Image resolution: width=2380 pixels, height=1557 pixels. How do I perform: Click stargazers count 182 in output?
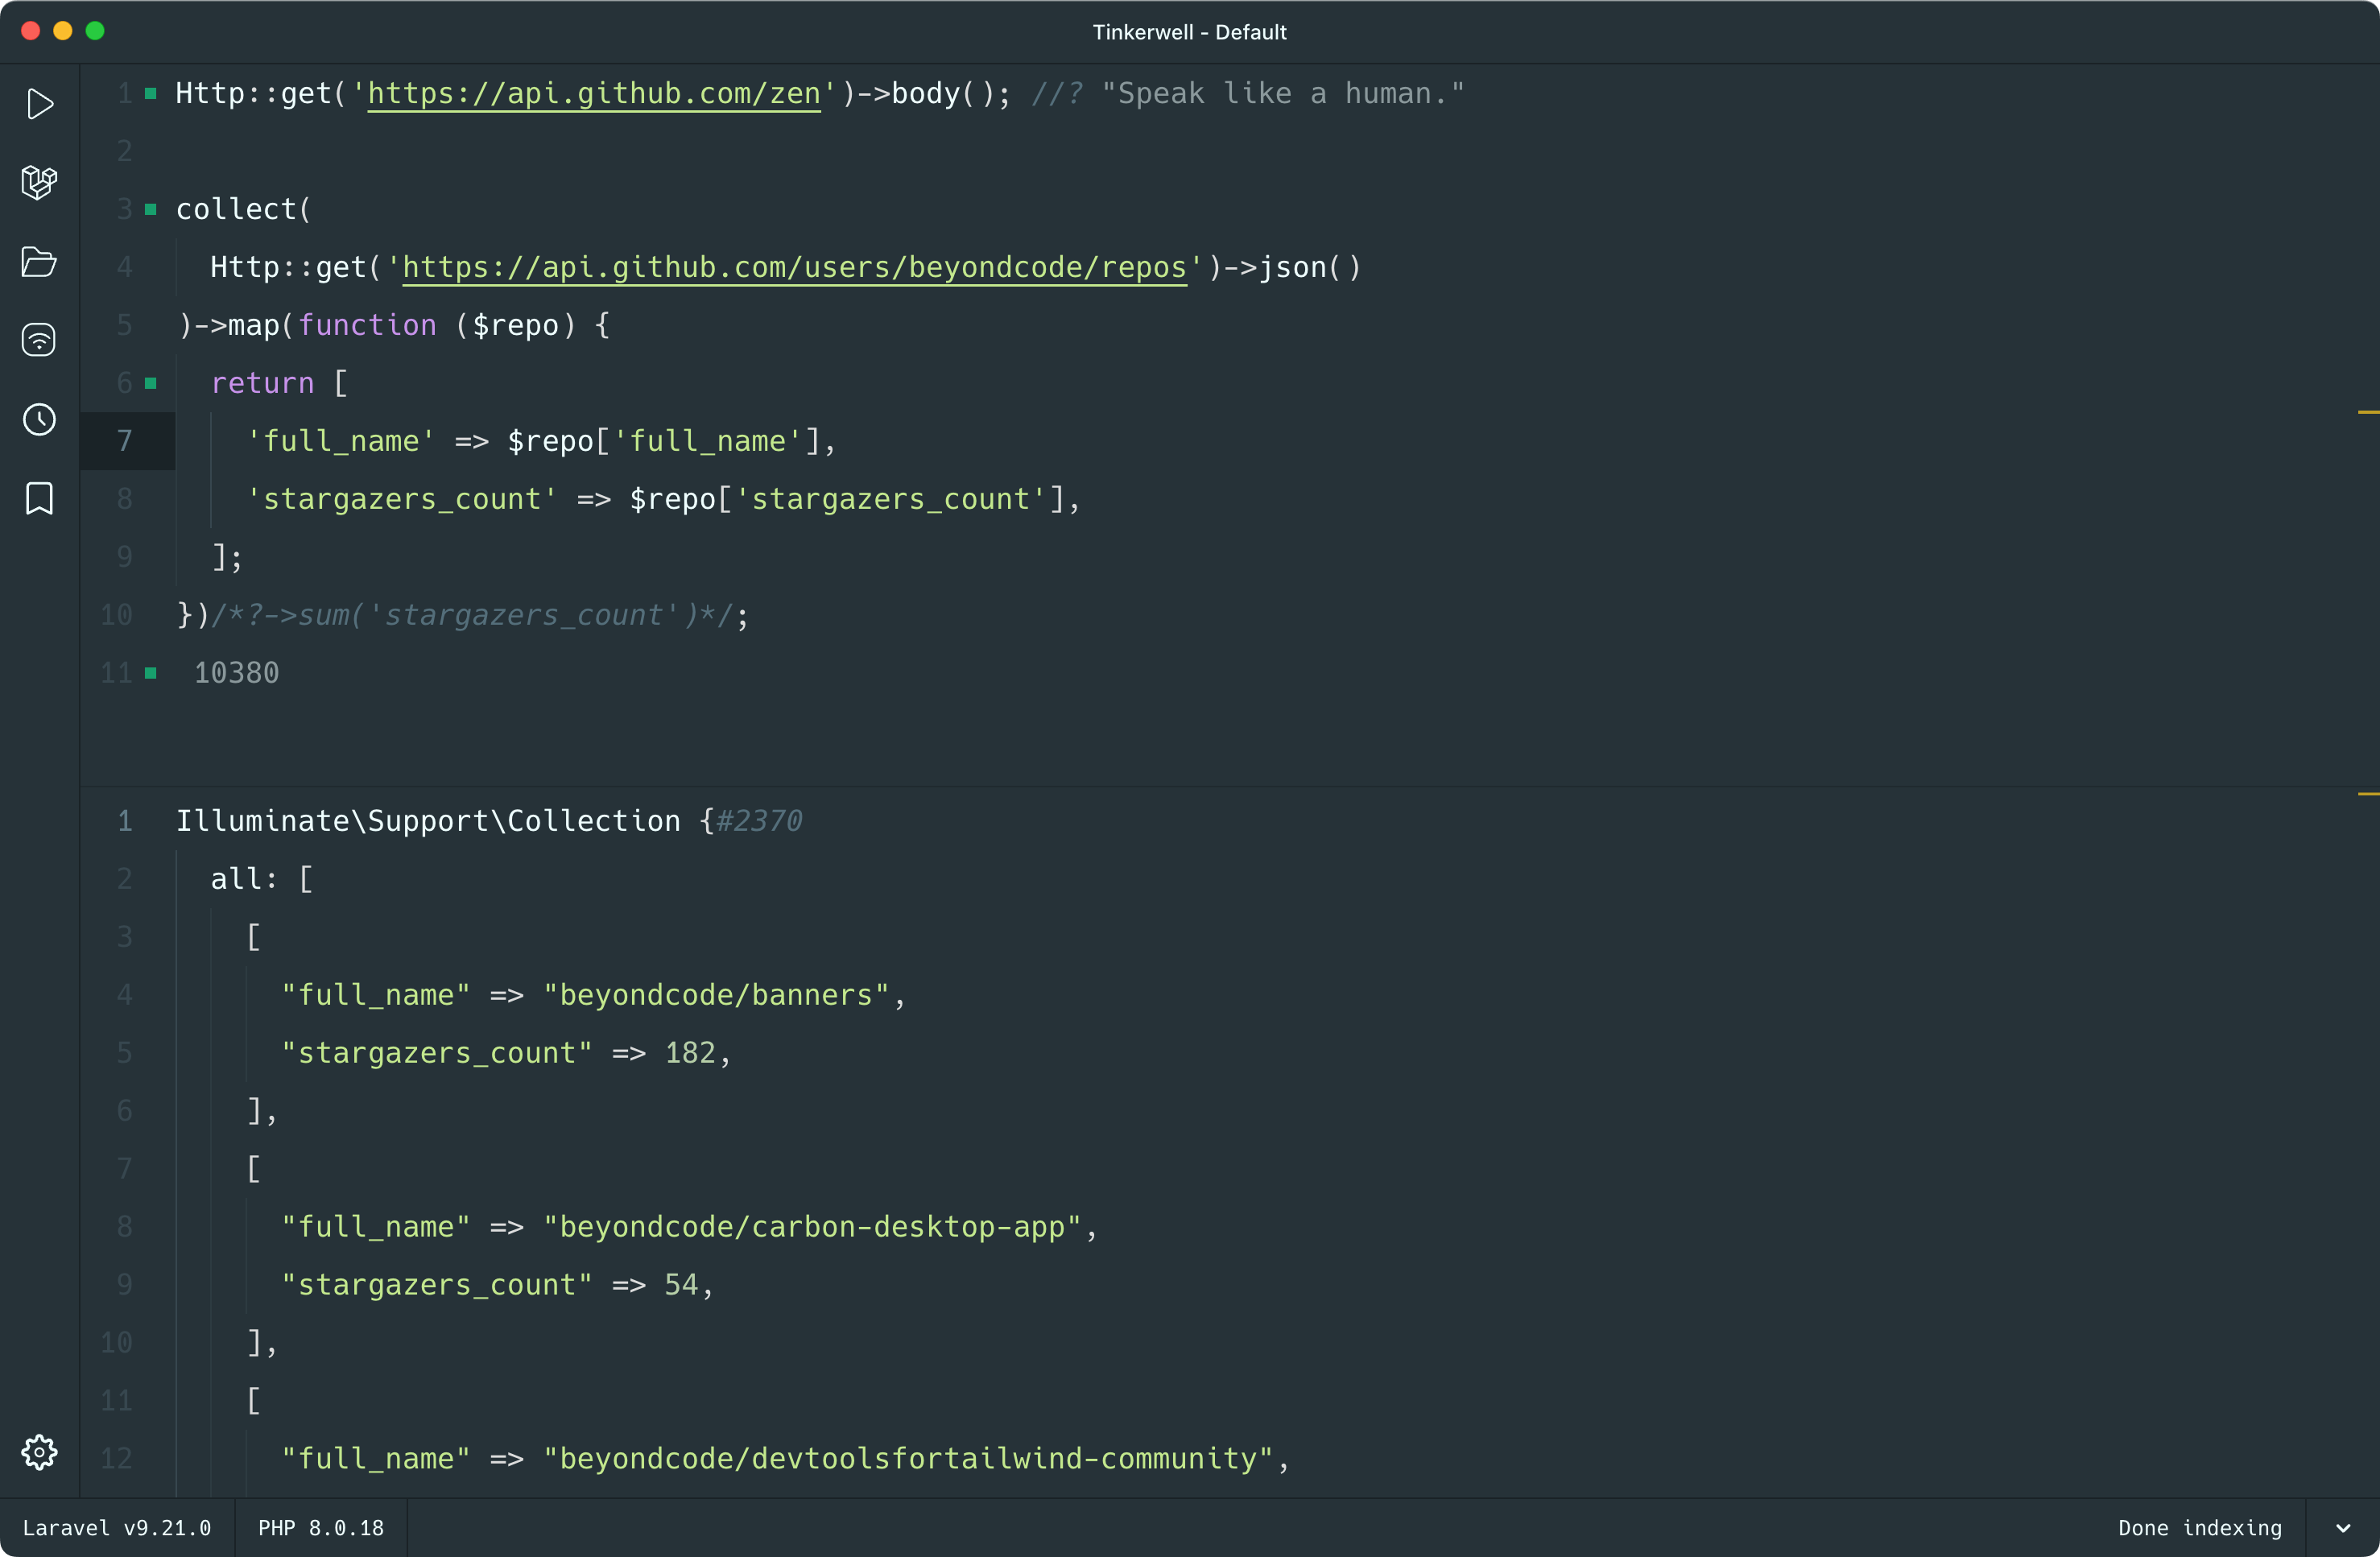coord(690,1053)
